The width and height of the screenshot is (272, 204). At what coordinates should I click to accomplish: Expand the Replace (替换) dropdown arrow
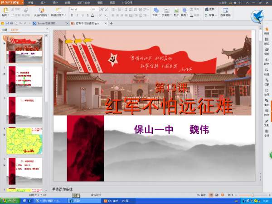coord(216,15)
